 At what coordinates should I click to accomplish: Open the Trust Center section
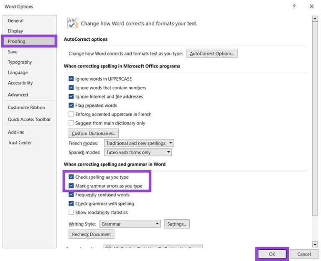click(20, 143)
